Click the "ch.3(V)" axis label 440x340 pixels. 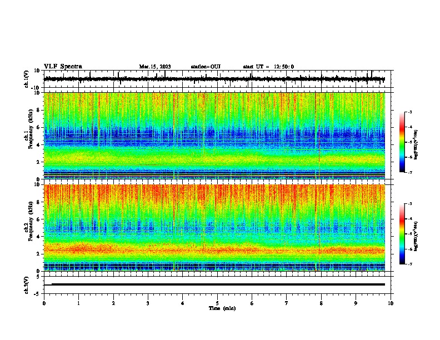click(27, 285)
